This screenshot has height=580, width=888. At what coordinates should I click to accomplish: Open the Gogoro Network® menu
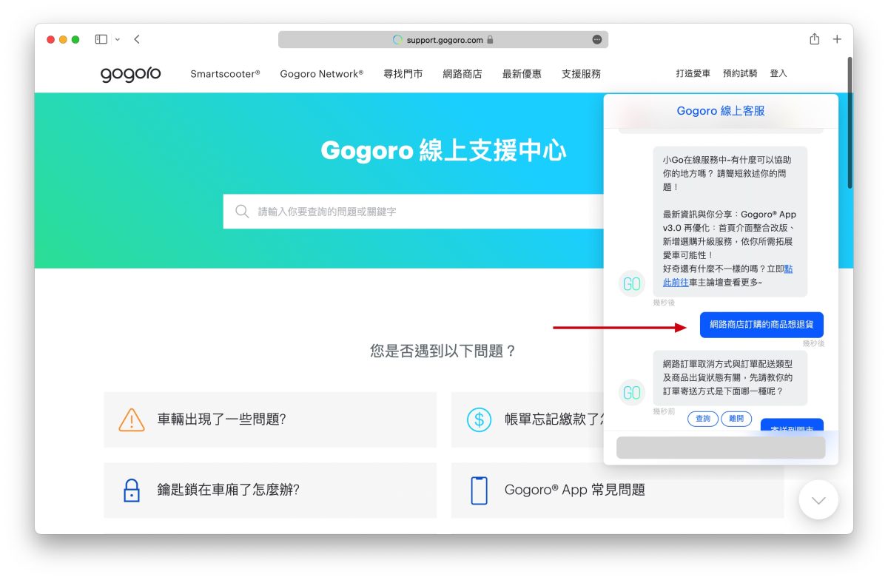(x=321, y=74)
